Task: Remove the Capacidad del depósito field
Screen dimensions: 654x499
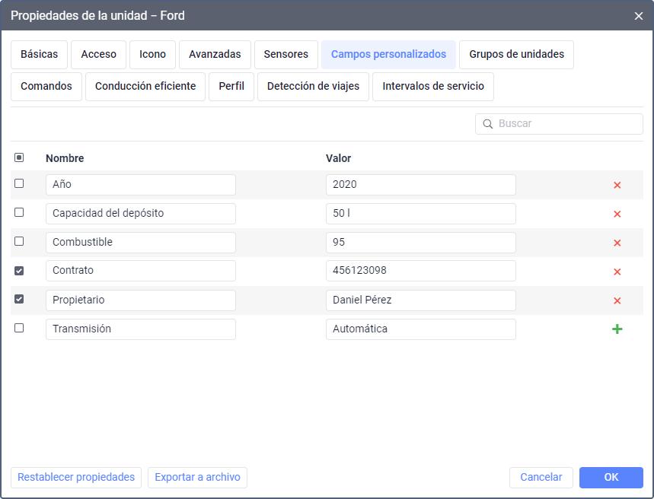Action: coord(617,214)
